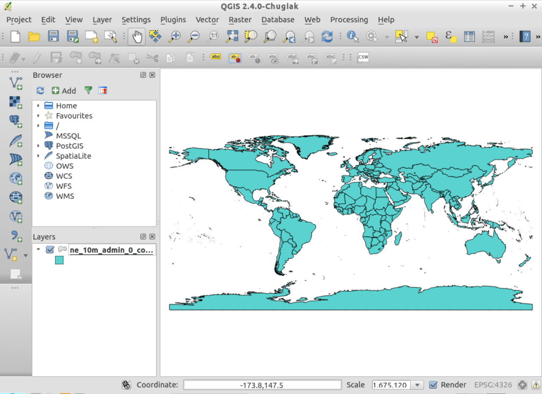Expand the Home folder in Browser

(38, 106)
